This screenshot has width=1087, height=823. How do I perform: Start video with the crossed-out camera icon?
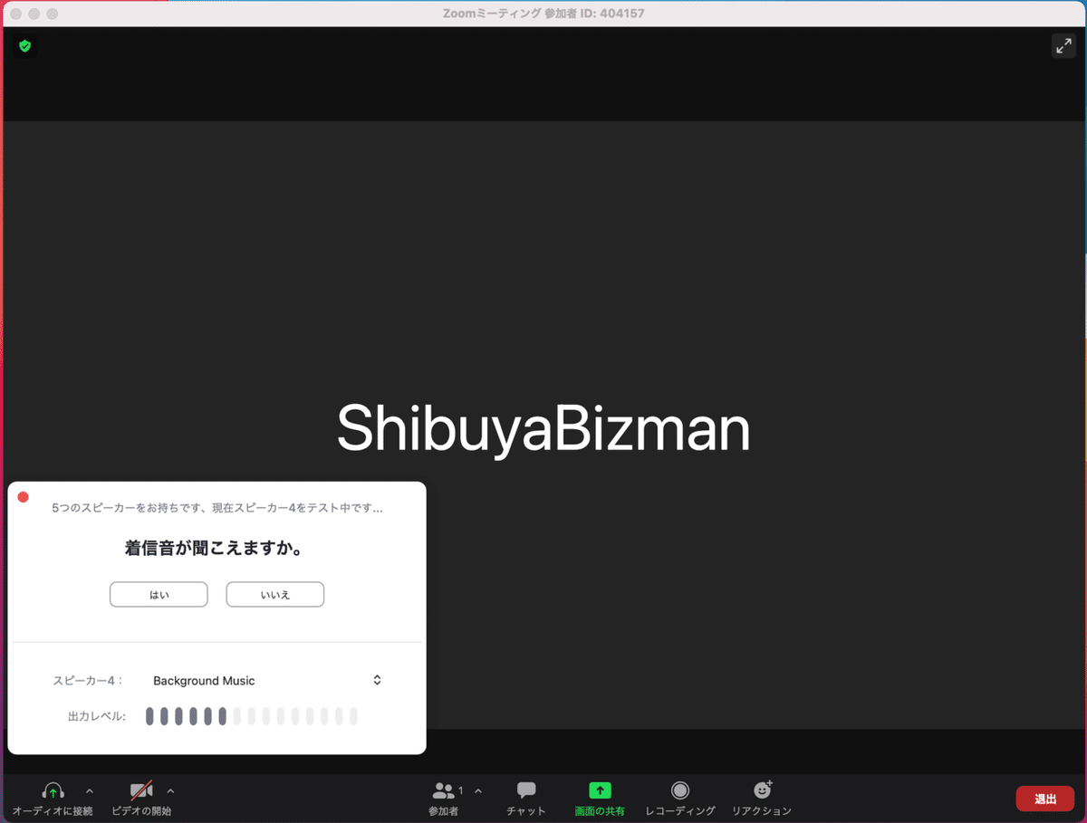click(141, 791)
